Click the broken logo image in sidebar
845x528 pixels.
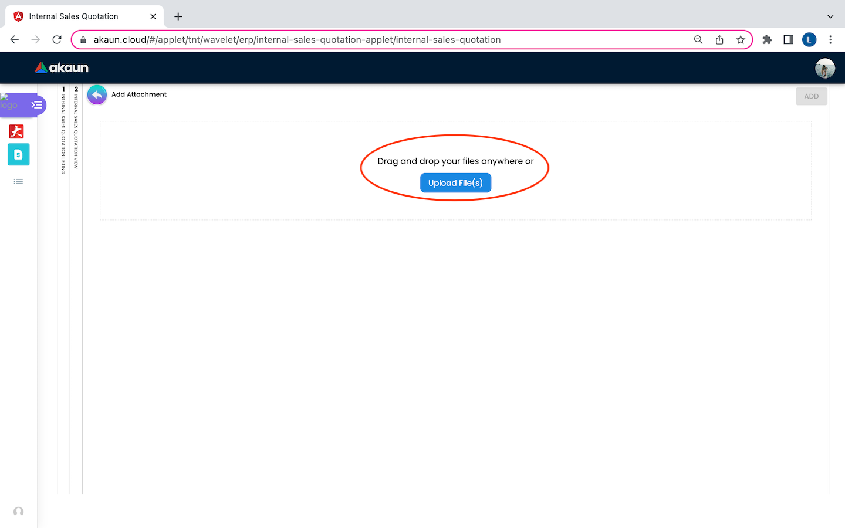click(x=9, y=102)
